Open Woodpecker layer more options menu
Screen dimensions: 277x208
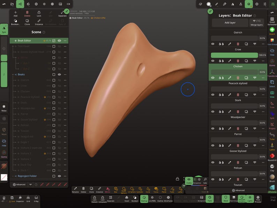(x=263, y=129)
